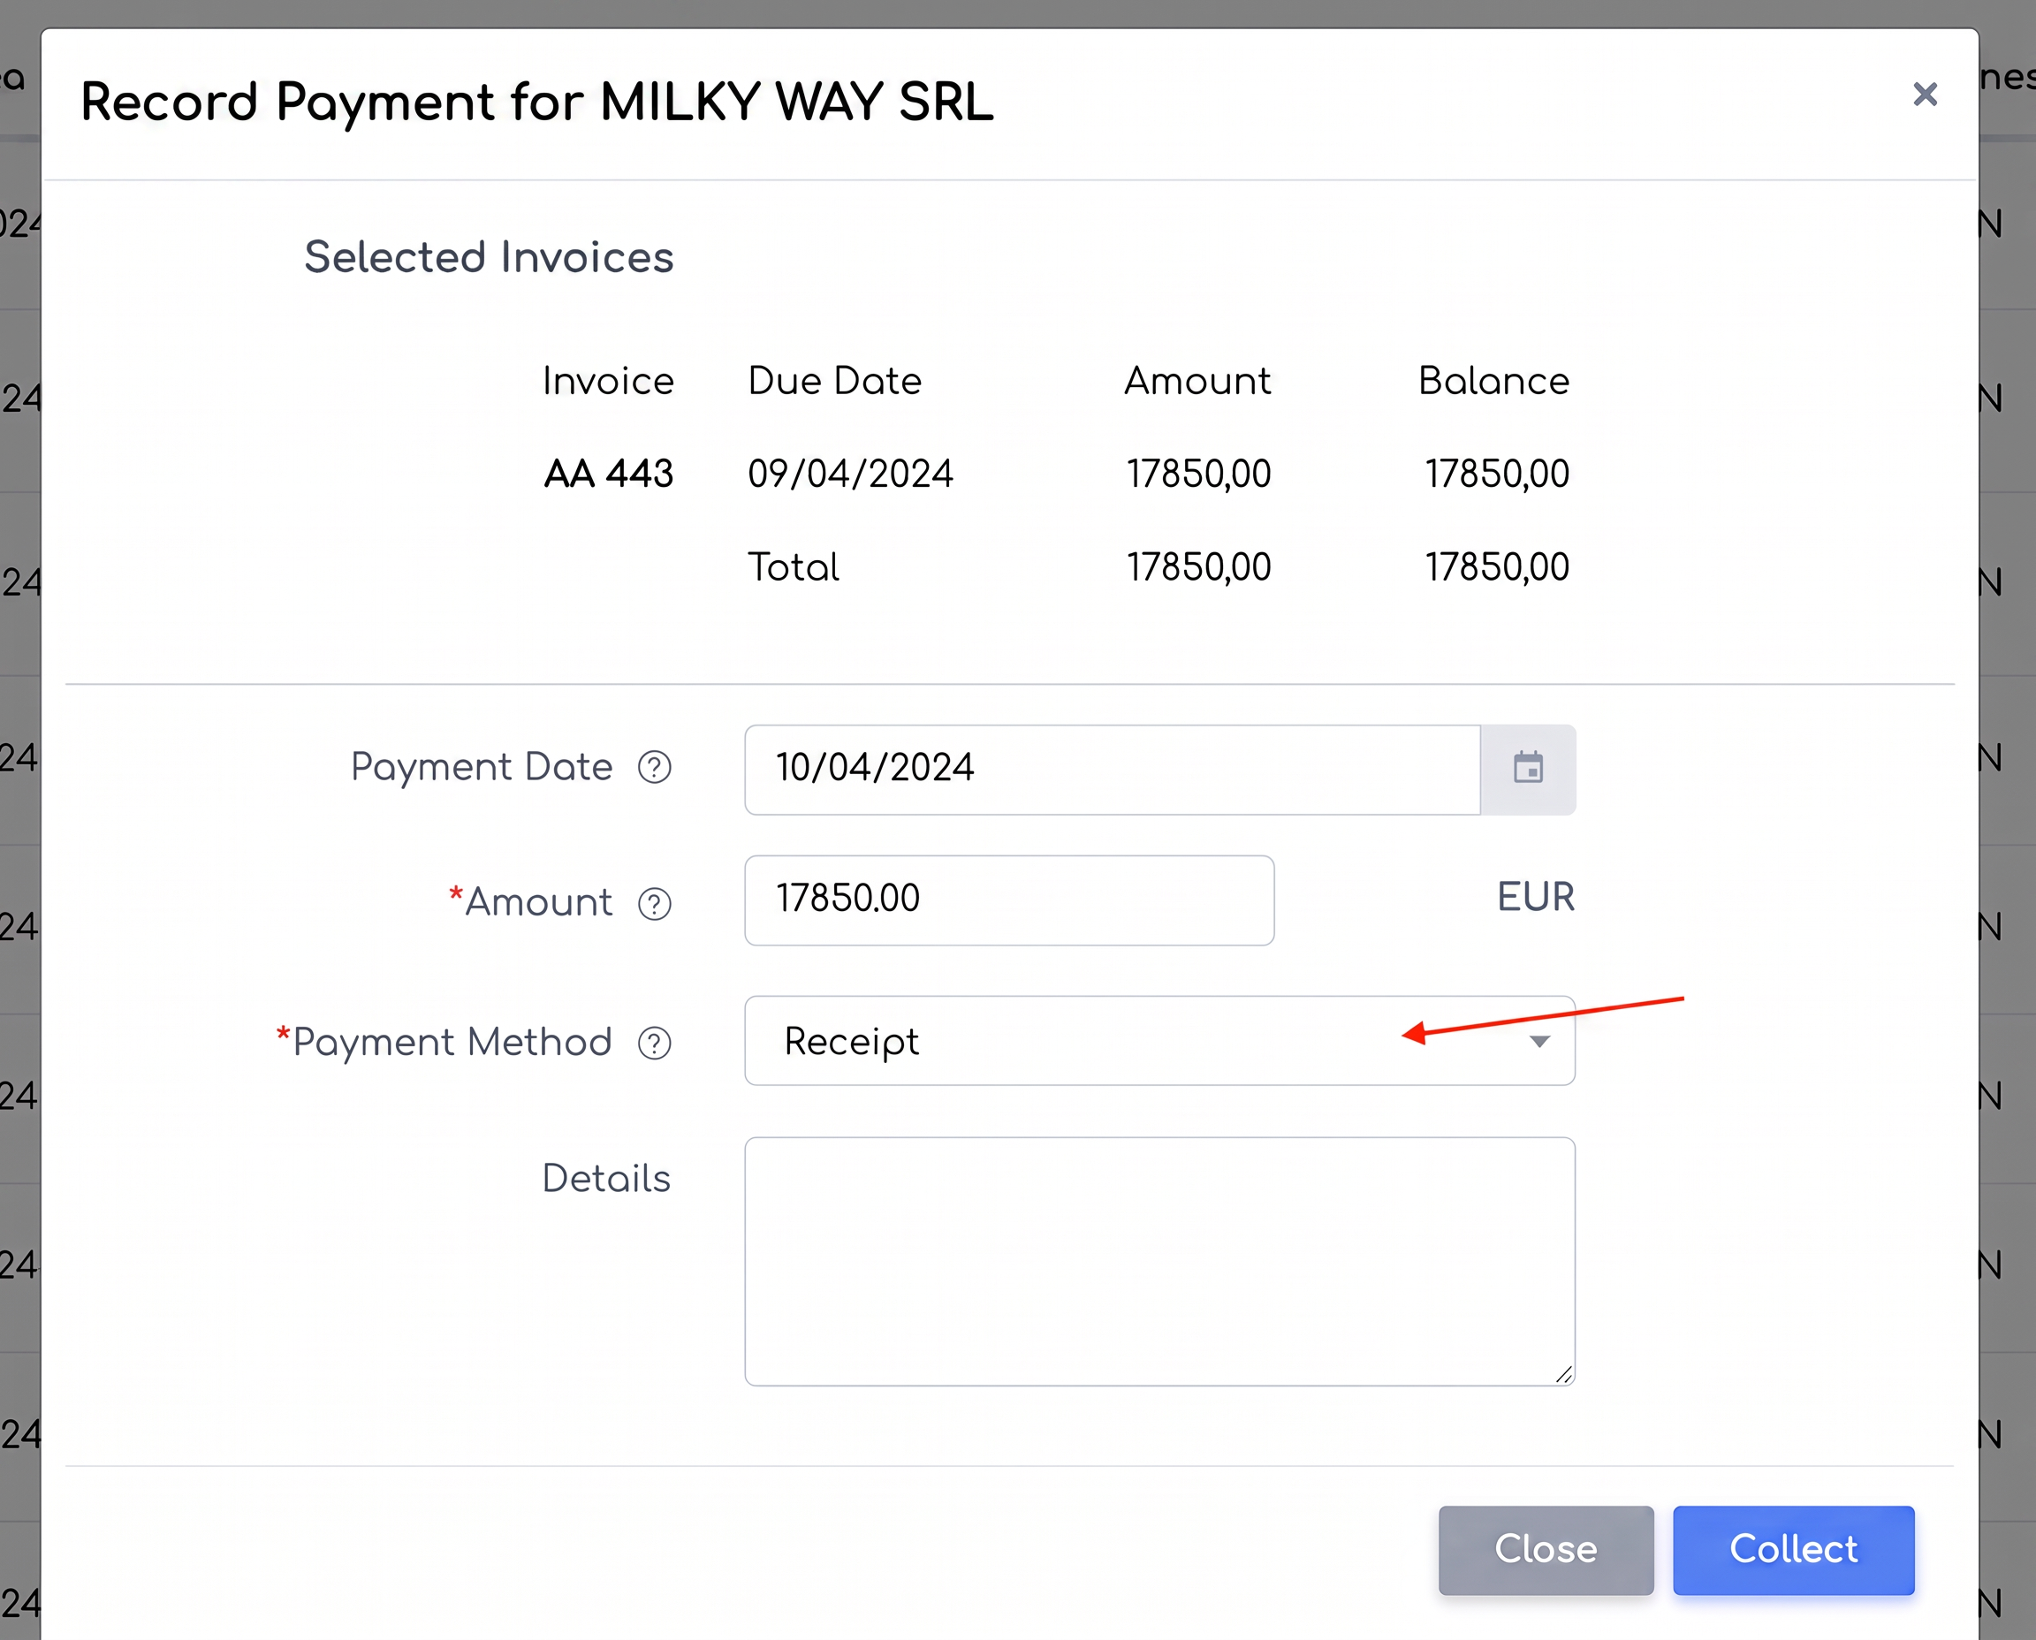Click the Selected Invoices heading
The width and height of the screenshot is (2036, 1640).
coord(489,257)
